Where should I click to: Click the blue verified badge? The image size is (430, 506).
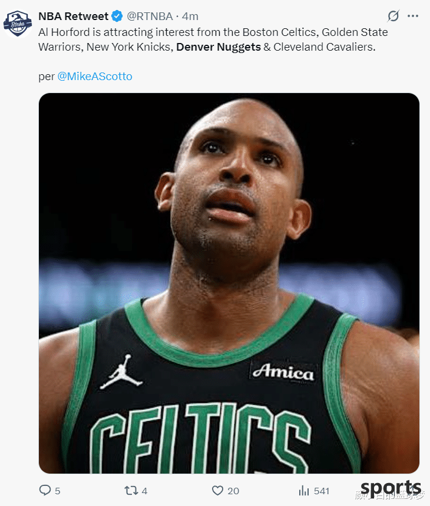point(117,16)
